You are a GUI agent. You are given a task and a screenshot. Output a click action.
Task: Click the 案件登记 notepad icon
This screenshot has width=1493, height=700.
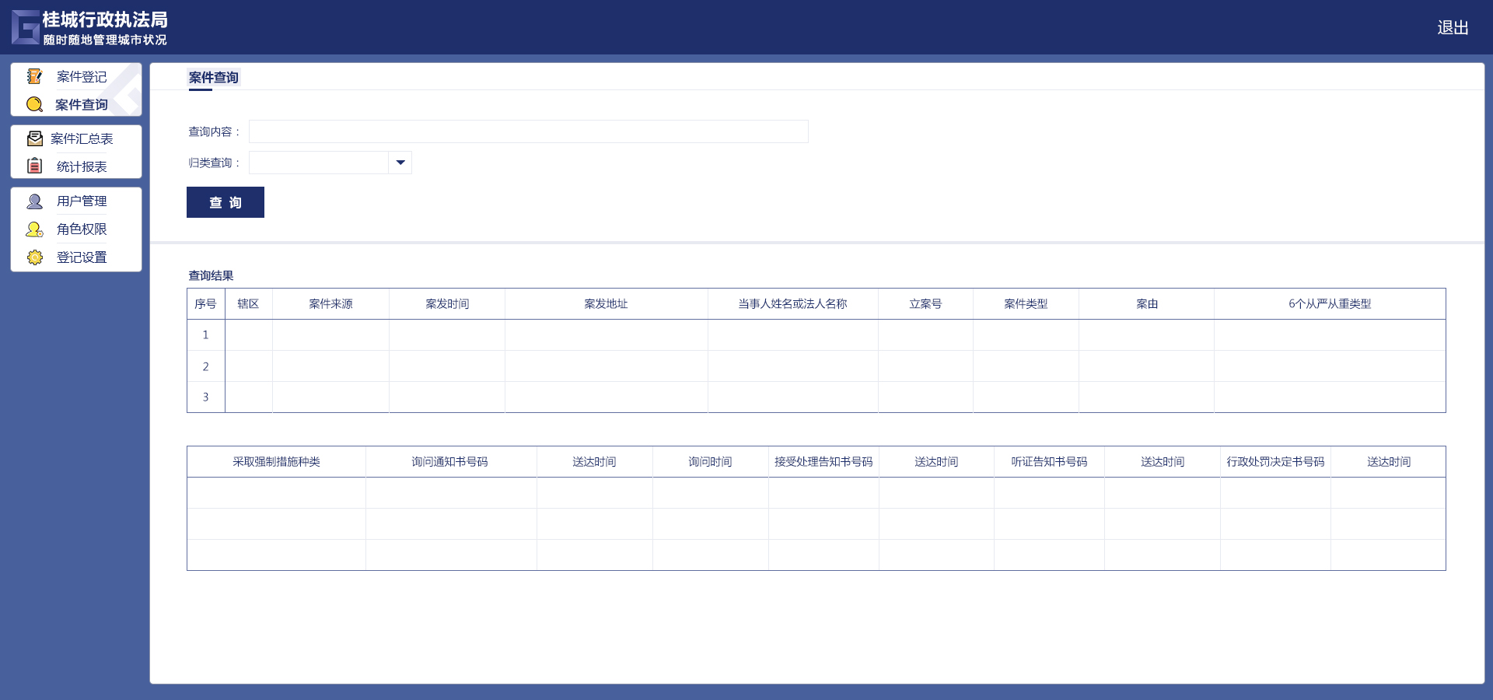pos(34,76)
